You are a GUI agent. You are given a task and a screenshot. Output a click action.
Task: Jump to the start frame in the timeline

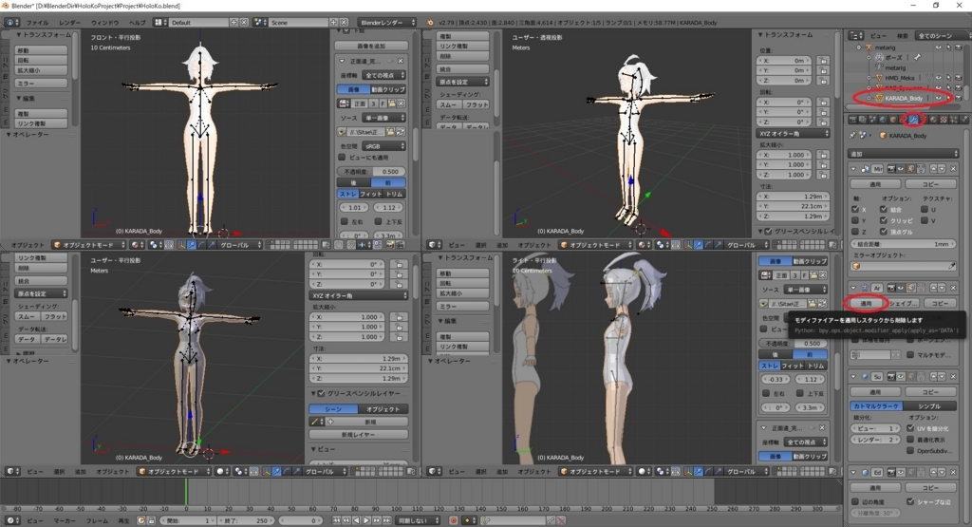[337, 520]
